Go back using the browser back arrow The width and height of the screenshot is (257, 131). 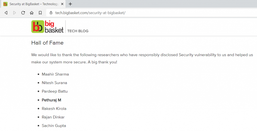[x=6, y=13]
